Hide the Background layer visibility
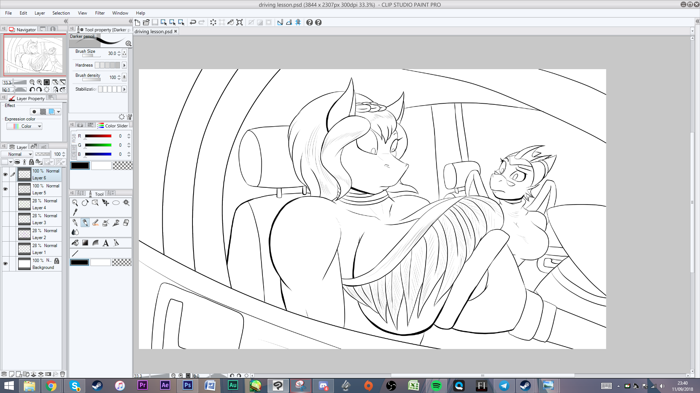 point(5,264)
